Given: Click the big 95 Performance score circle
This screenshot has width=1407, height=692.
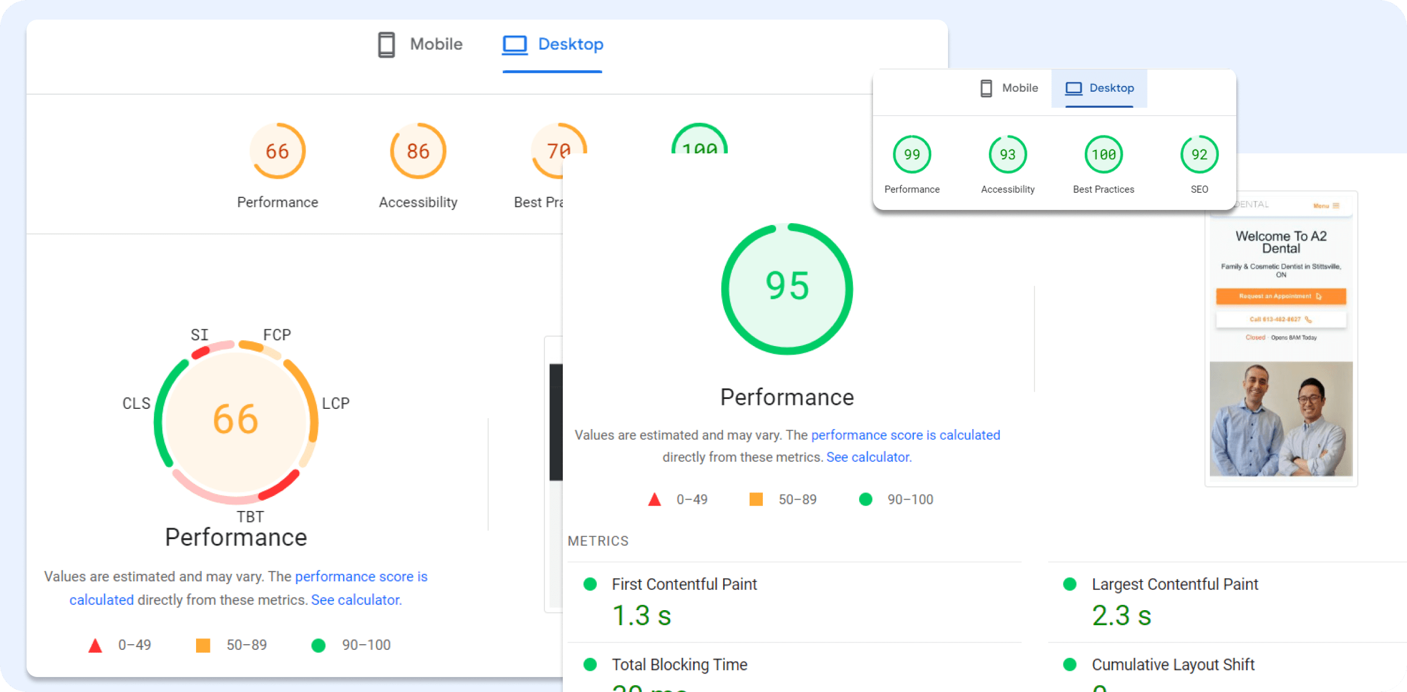Looking at the screenshot, I should click(x=787, y=288).
